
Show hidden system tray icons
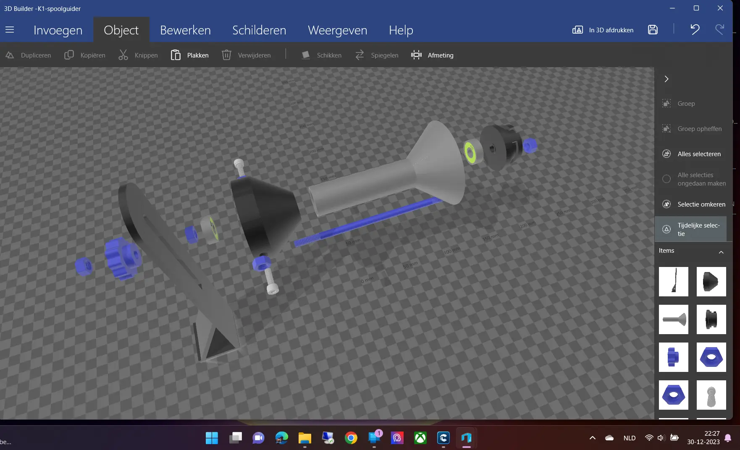tap(593, 438)
